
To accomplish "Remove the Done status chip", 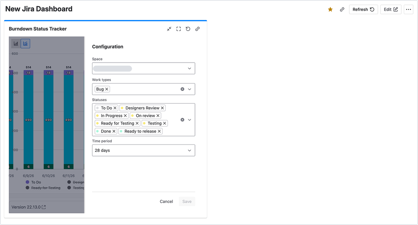I will (114, 131).
